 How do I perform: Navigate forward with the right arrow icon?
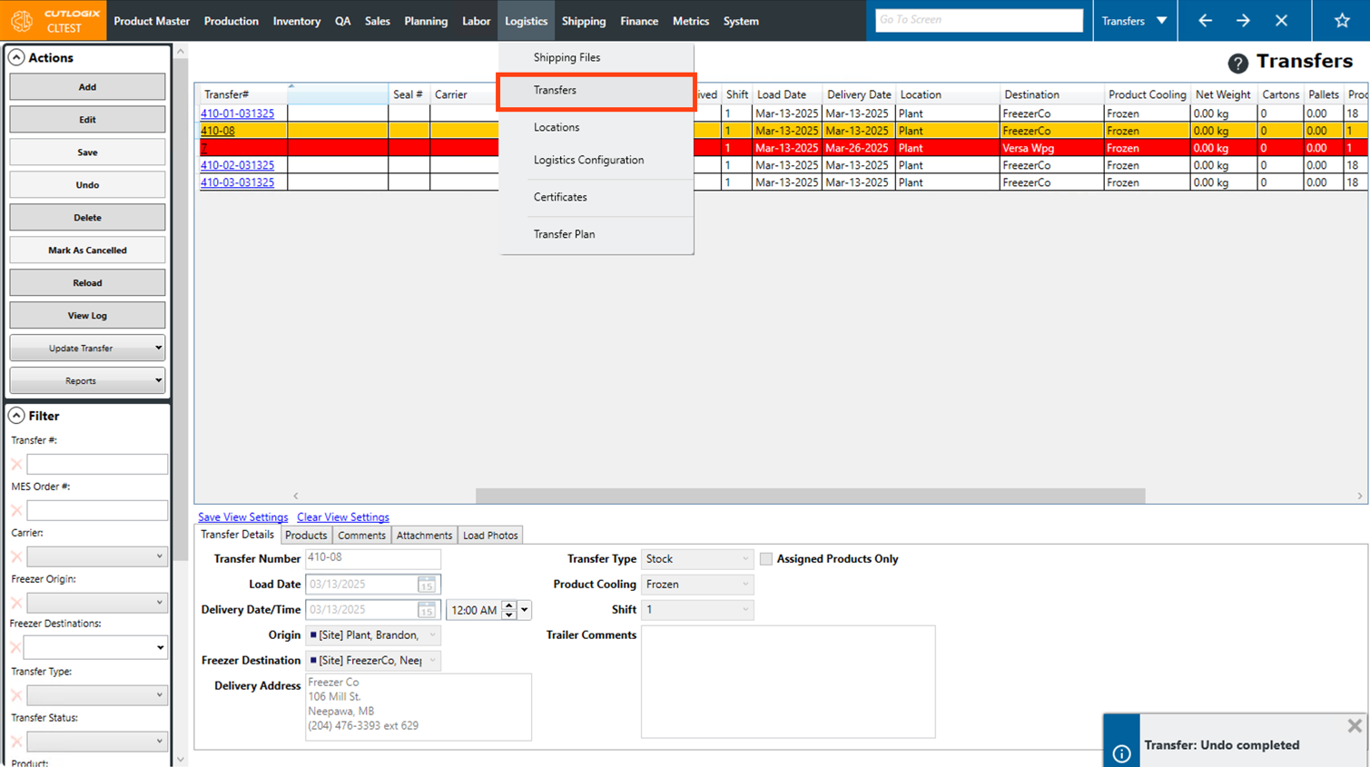1243,20
